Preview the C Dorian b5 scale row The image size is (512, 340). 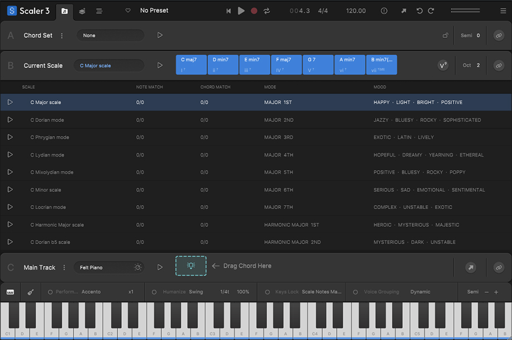pyautogui.click(x=10, y=242)
